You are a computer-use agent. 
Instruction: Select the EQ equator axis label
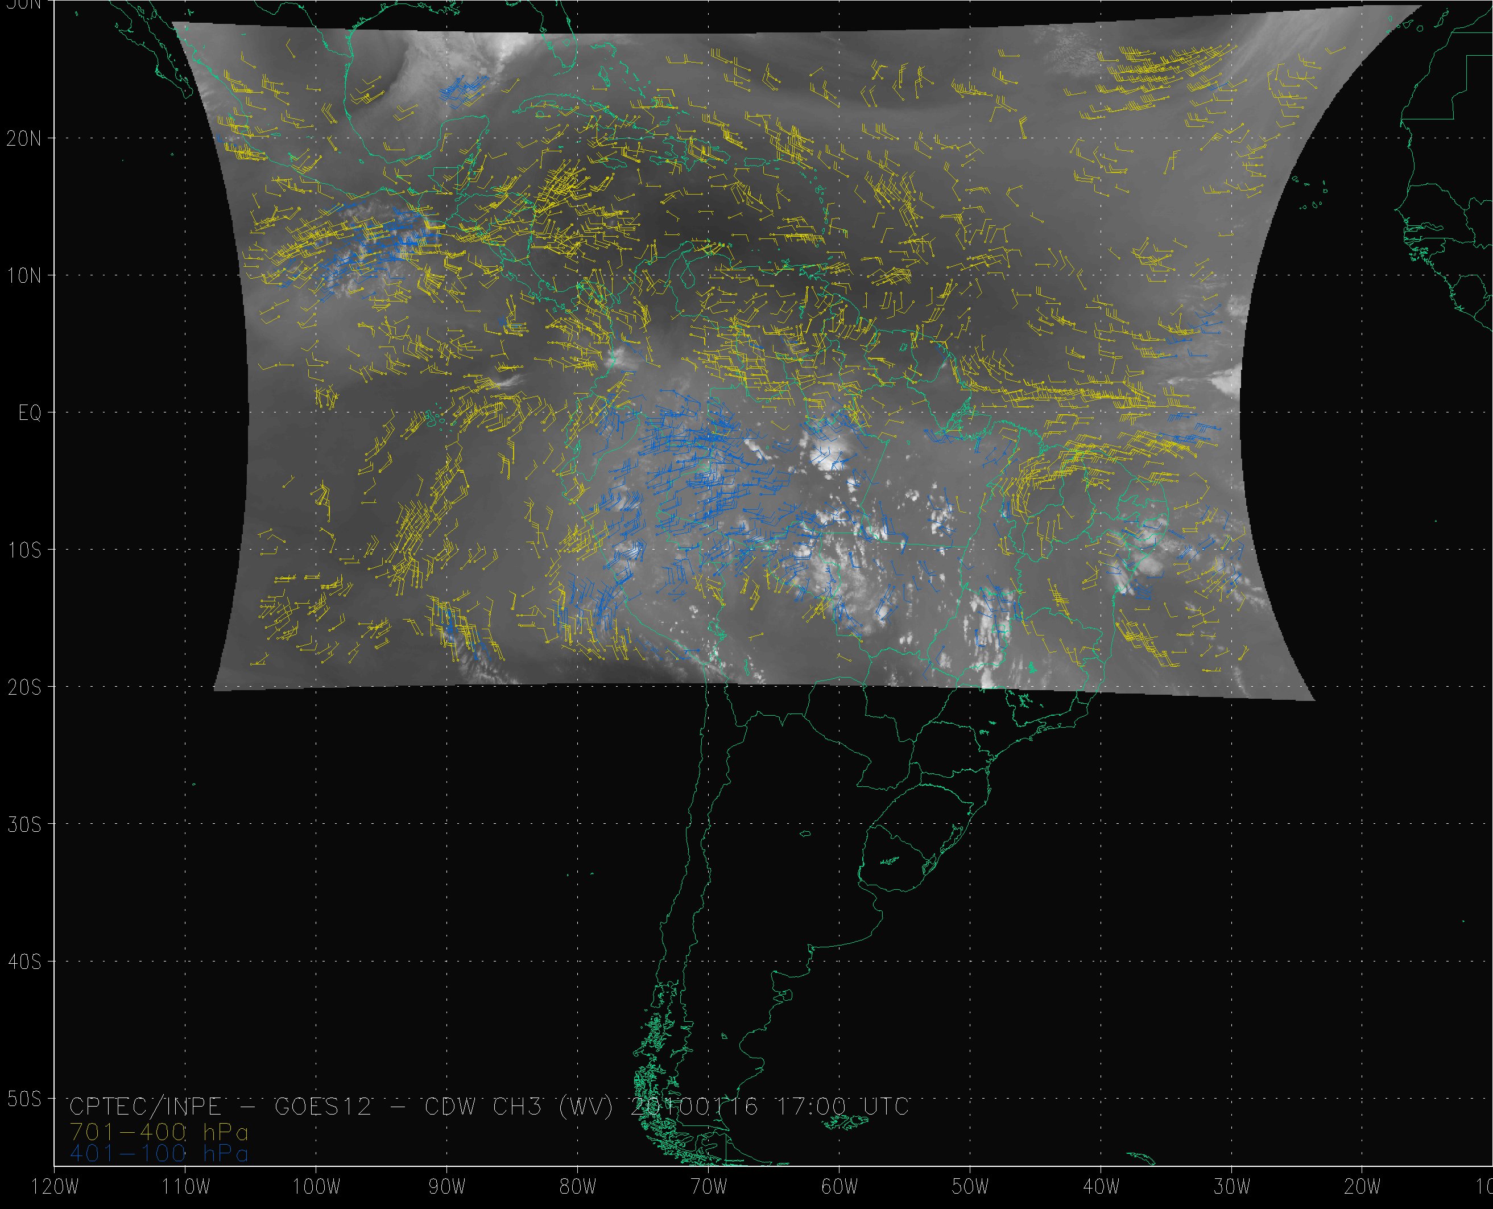(29, 413)
